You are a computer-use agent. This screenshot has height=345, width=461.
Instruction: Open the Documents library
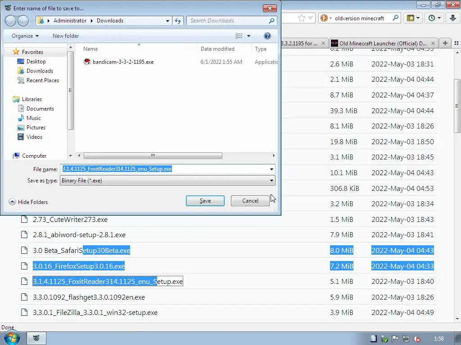(x=40, y=109)
